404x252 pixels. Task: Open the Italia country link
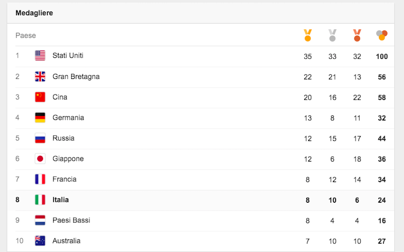[x=61, y=200]
